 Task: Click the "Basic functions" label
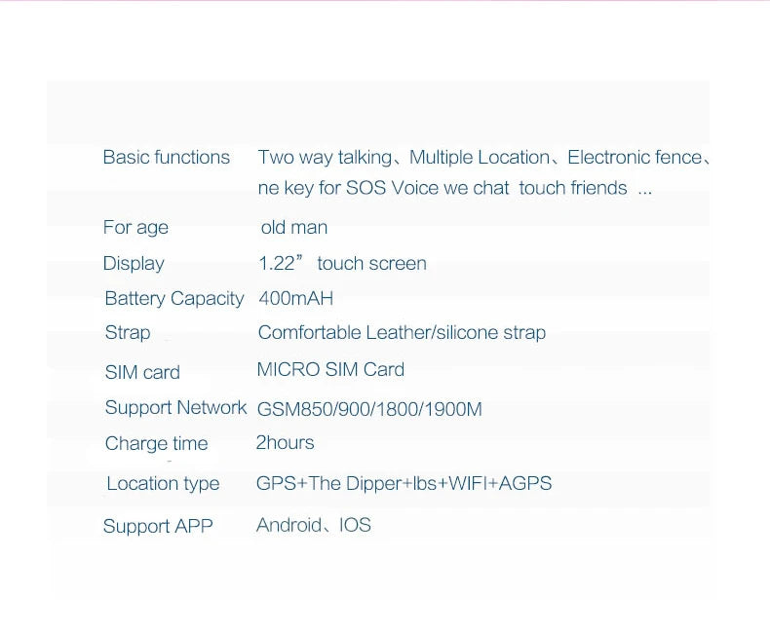(x=167, y=158)
